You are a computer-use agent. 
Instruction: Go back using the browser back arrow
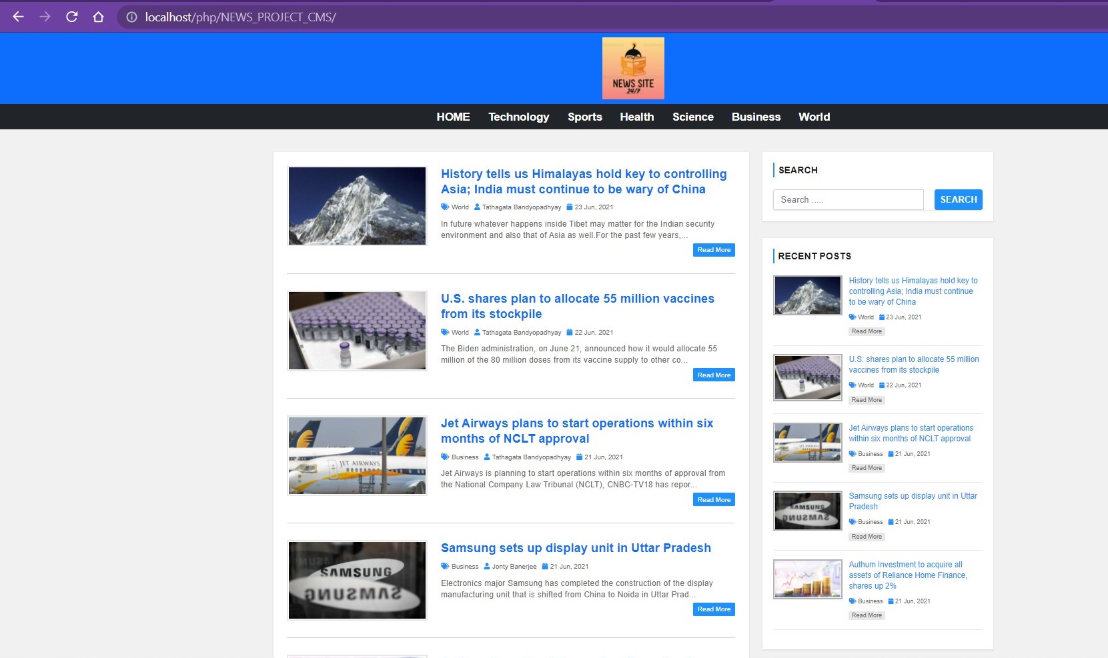coord(19,17)
